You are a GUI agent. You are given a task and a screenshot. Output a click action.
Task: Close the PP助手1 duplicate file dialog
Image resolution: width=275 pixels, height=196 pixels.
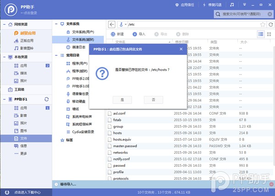[x=181, y=49]
